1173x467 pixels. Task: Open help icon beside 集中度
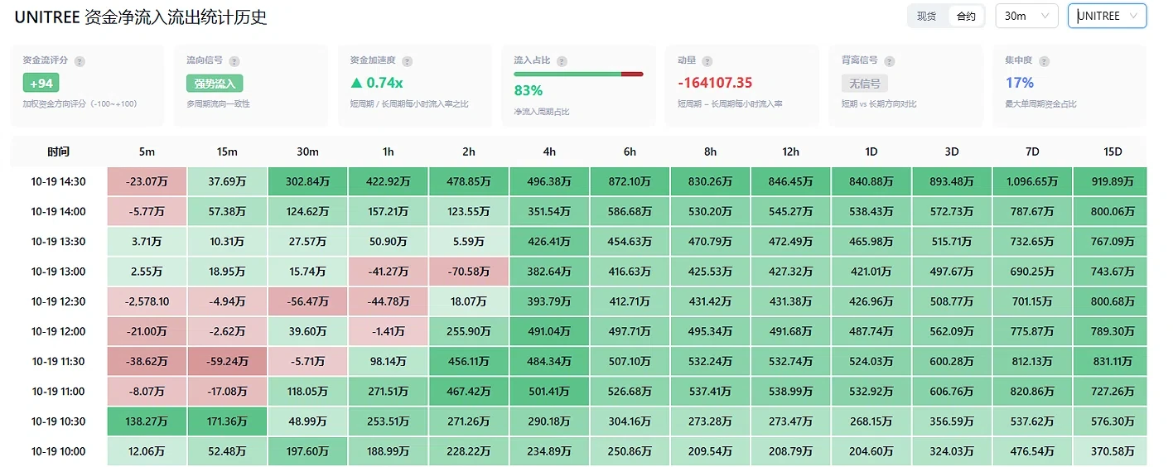(1044, 61)
